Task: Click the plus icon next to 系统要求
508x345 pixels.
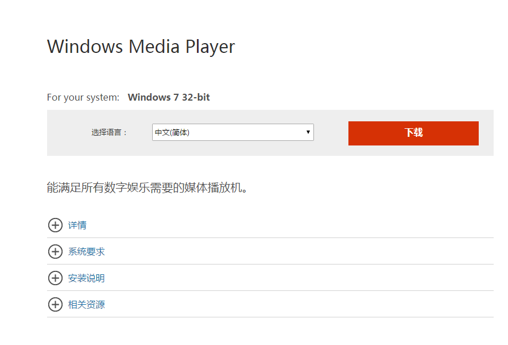Action: [56, 251]
